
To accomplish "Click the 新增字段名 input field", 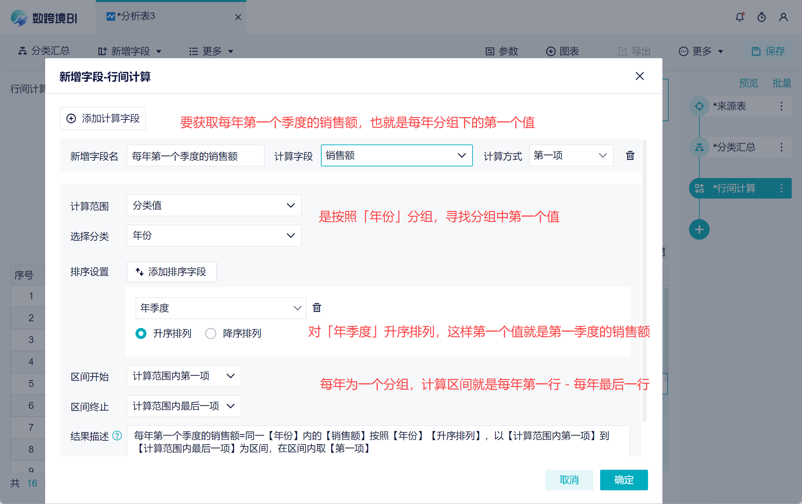I will 195,156.
